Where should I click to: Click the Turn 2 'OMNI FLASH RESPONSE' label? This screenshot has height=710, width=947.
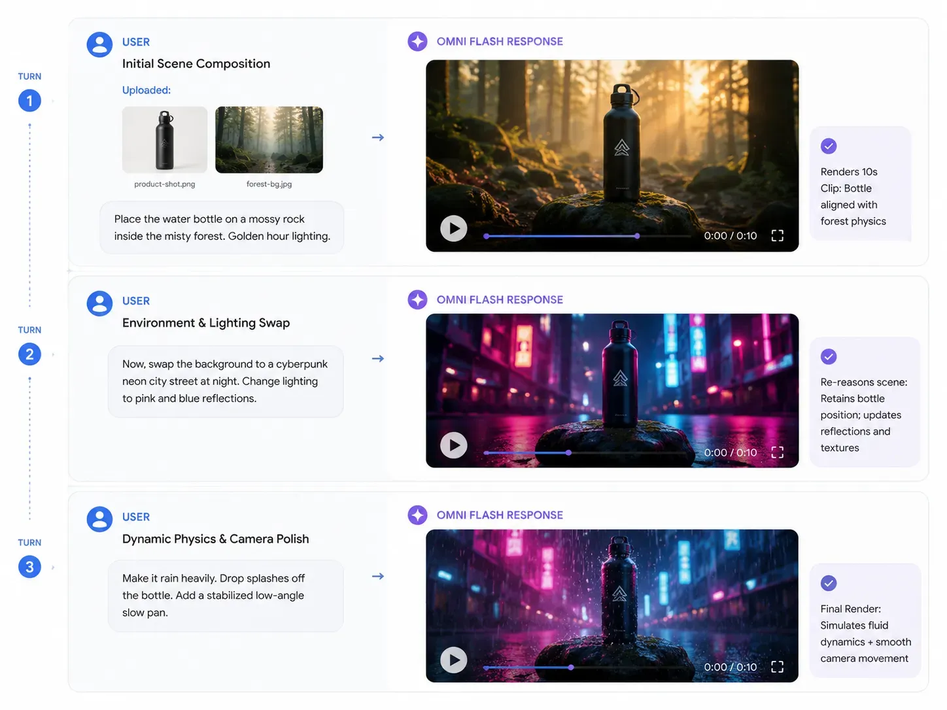500,299
